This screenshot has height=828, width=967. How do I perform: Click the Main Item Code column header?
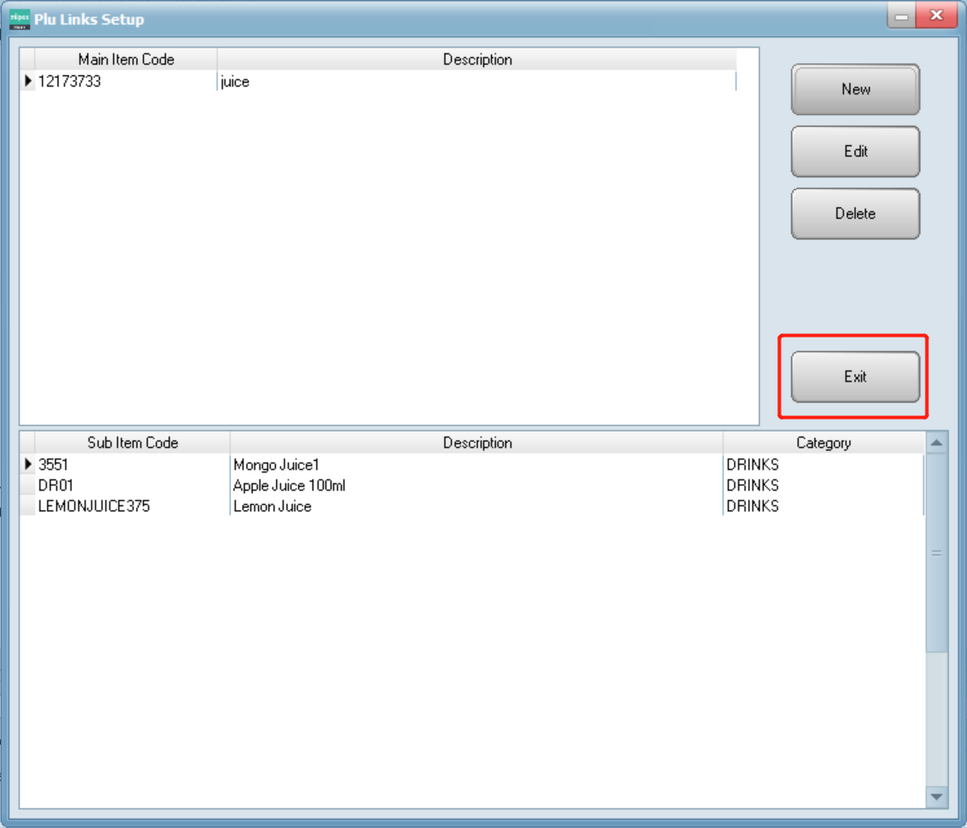click(x=126, y=60)
